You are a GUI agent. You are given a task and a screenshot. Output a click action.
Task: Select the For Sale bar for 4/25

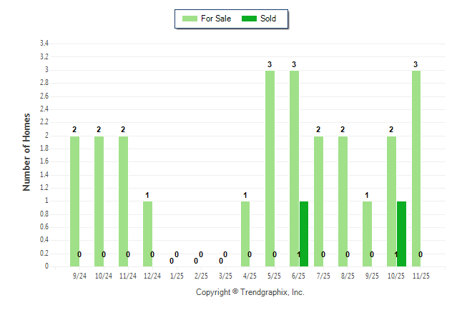[245, 234]
